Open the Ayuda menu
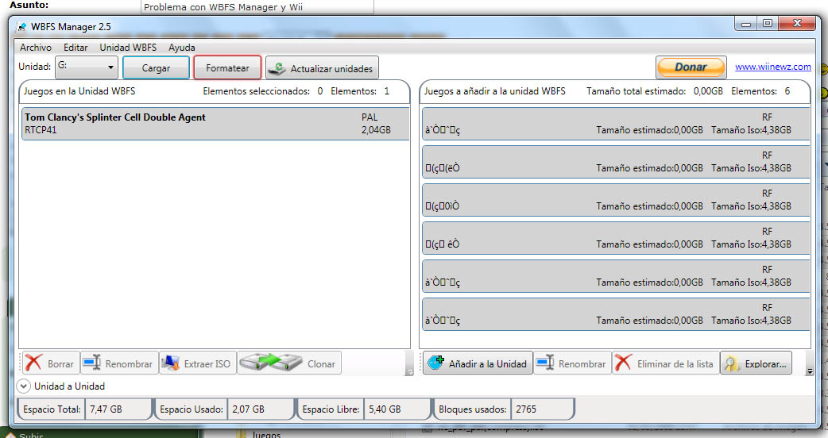This screenshot has height=438, width=828. tap(182, 48)
